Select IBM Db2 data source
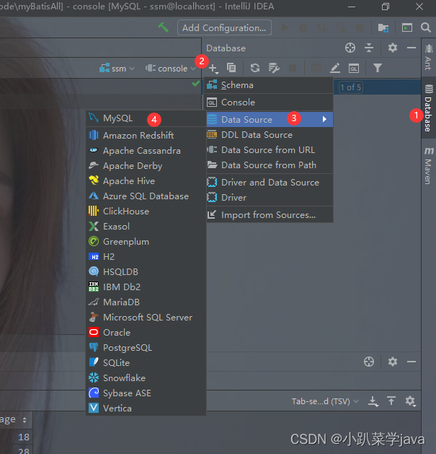Viewport: 436px width, 454px height. coord(146,287)
